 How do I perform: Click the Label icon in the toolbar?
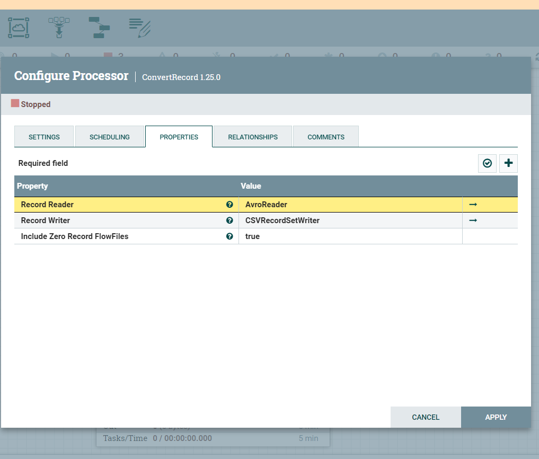(138, 28)
